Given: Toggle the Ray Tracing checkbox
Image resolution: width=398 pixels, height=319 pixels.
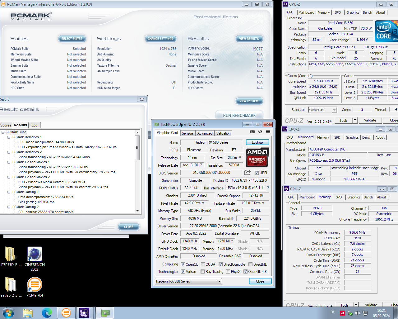Looking at the screenshot, I should click(203, 272).
